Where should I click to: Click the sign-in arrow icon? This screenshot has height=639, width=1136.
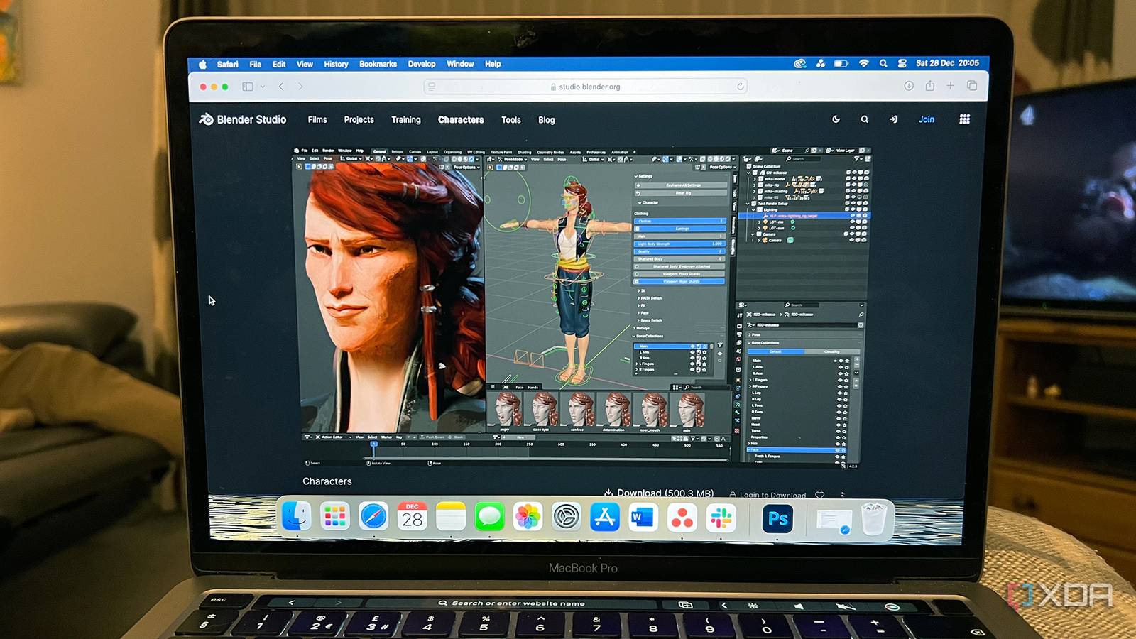[x=893, y=119]
